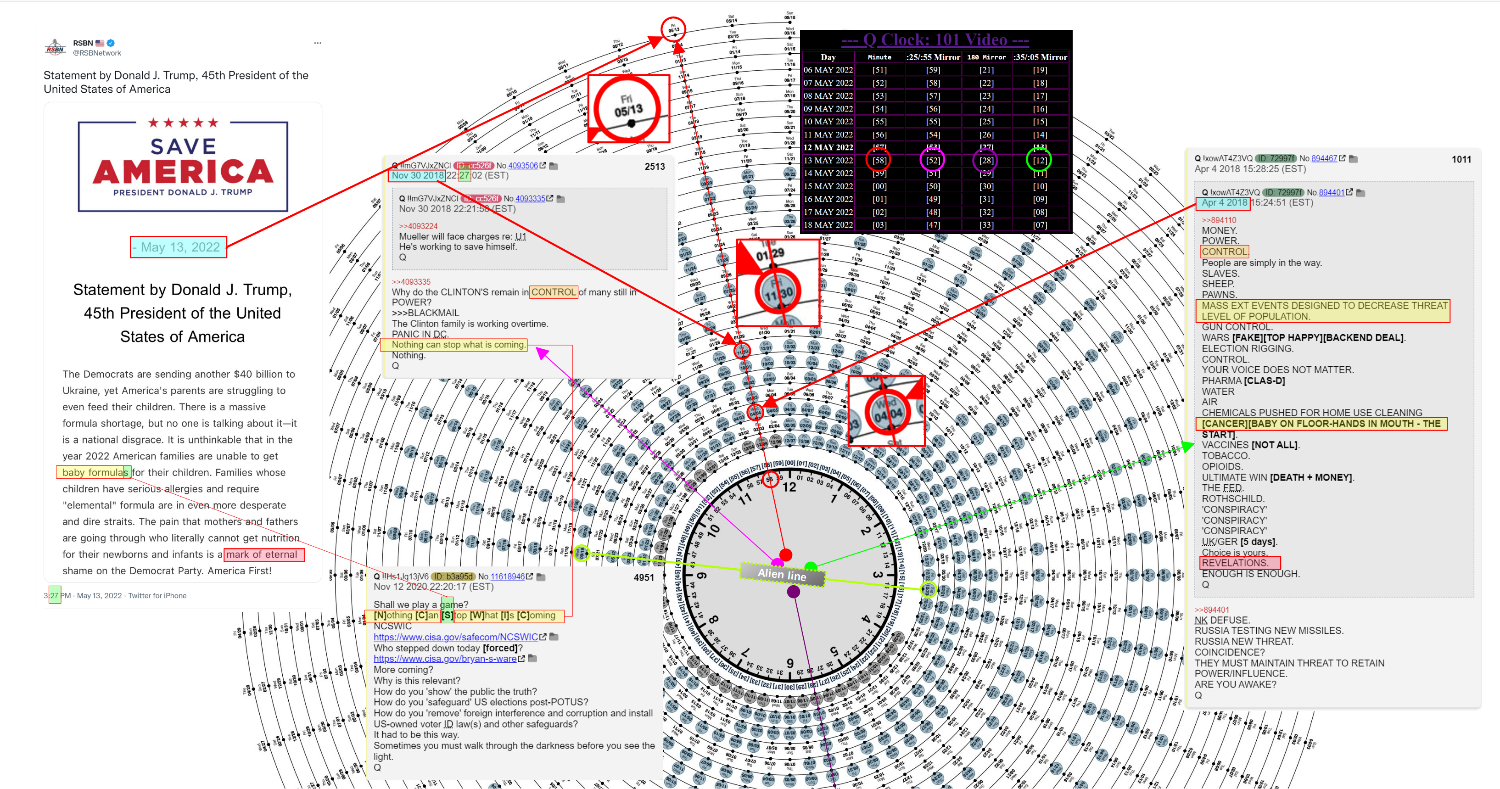The width and height of the screenshot is (1500, 789).
Task: Click the folder icon beside No.4093335
Action: pyautogui.click(x=561, y=199)
